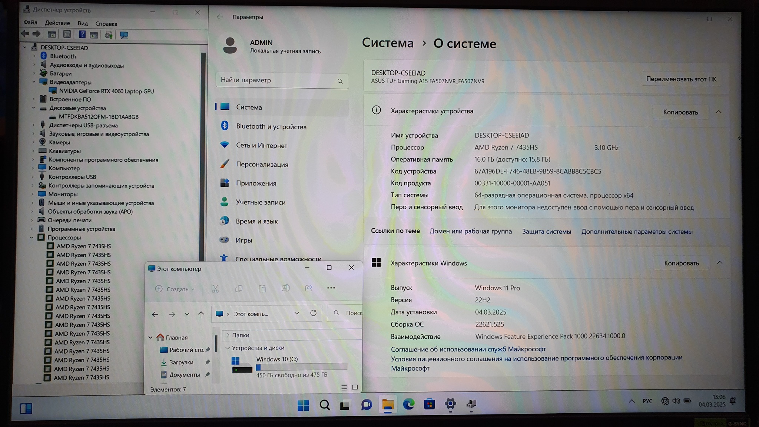Click the details view toggle in Explorer
Screen dimensions: 759x427
(344, 387)
